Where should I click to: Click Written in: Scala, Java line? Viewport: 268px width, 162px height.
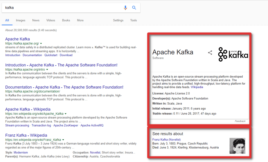coord(167,103)
